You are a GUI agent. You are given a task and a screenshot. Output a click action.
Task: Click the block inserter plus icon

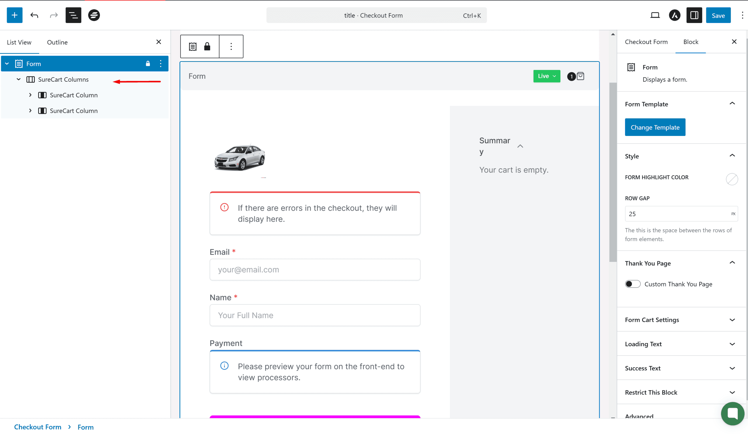pyautogui.click(x=15, y=15)
